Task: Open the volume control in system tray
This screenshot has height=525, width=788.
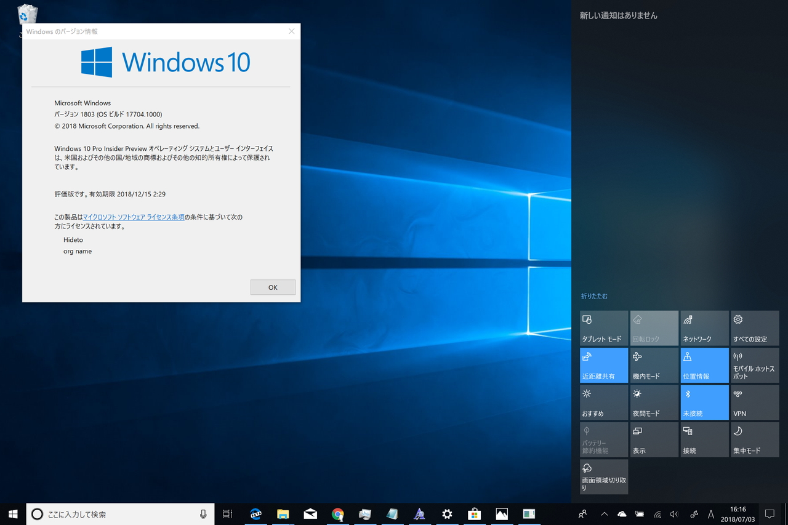Action: [x=673, y=514]
